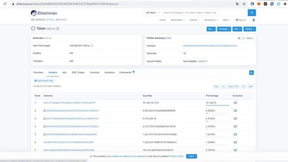The height and width of the screenshot is (162, 288).
Task: Click the Etherscan logo
Action: tap(44, 13)
